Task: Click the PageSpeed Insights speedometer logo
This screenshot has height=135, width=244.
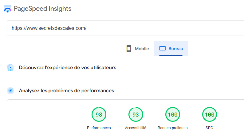Action: [x=8, y=9]
